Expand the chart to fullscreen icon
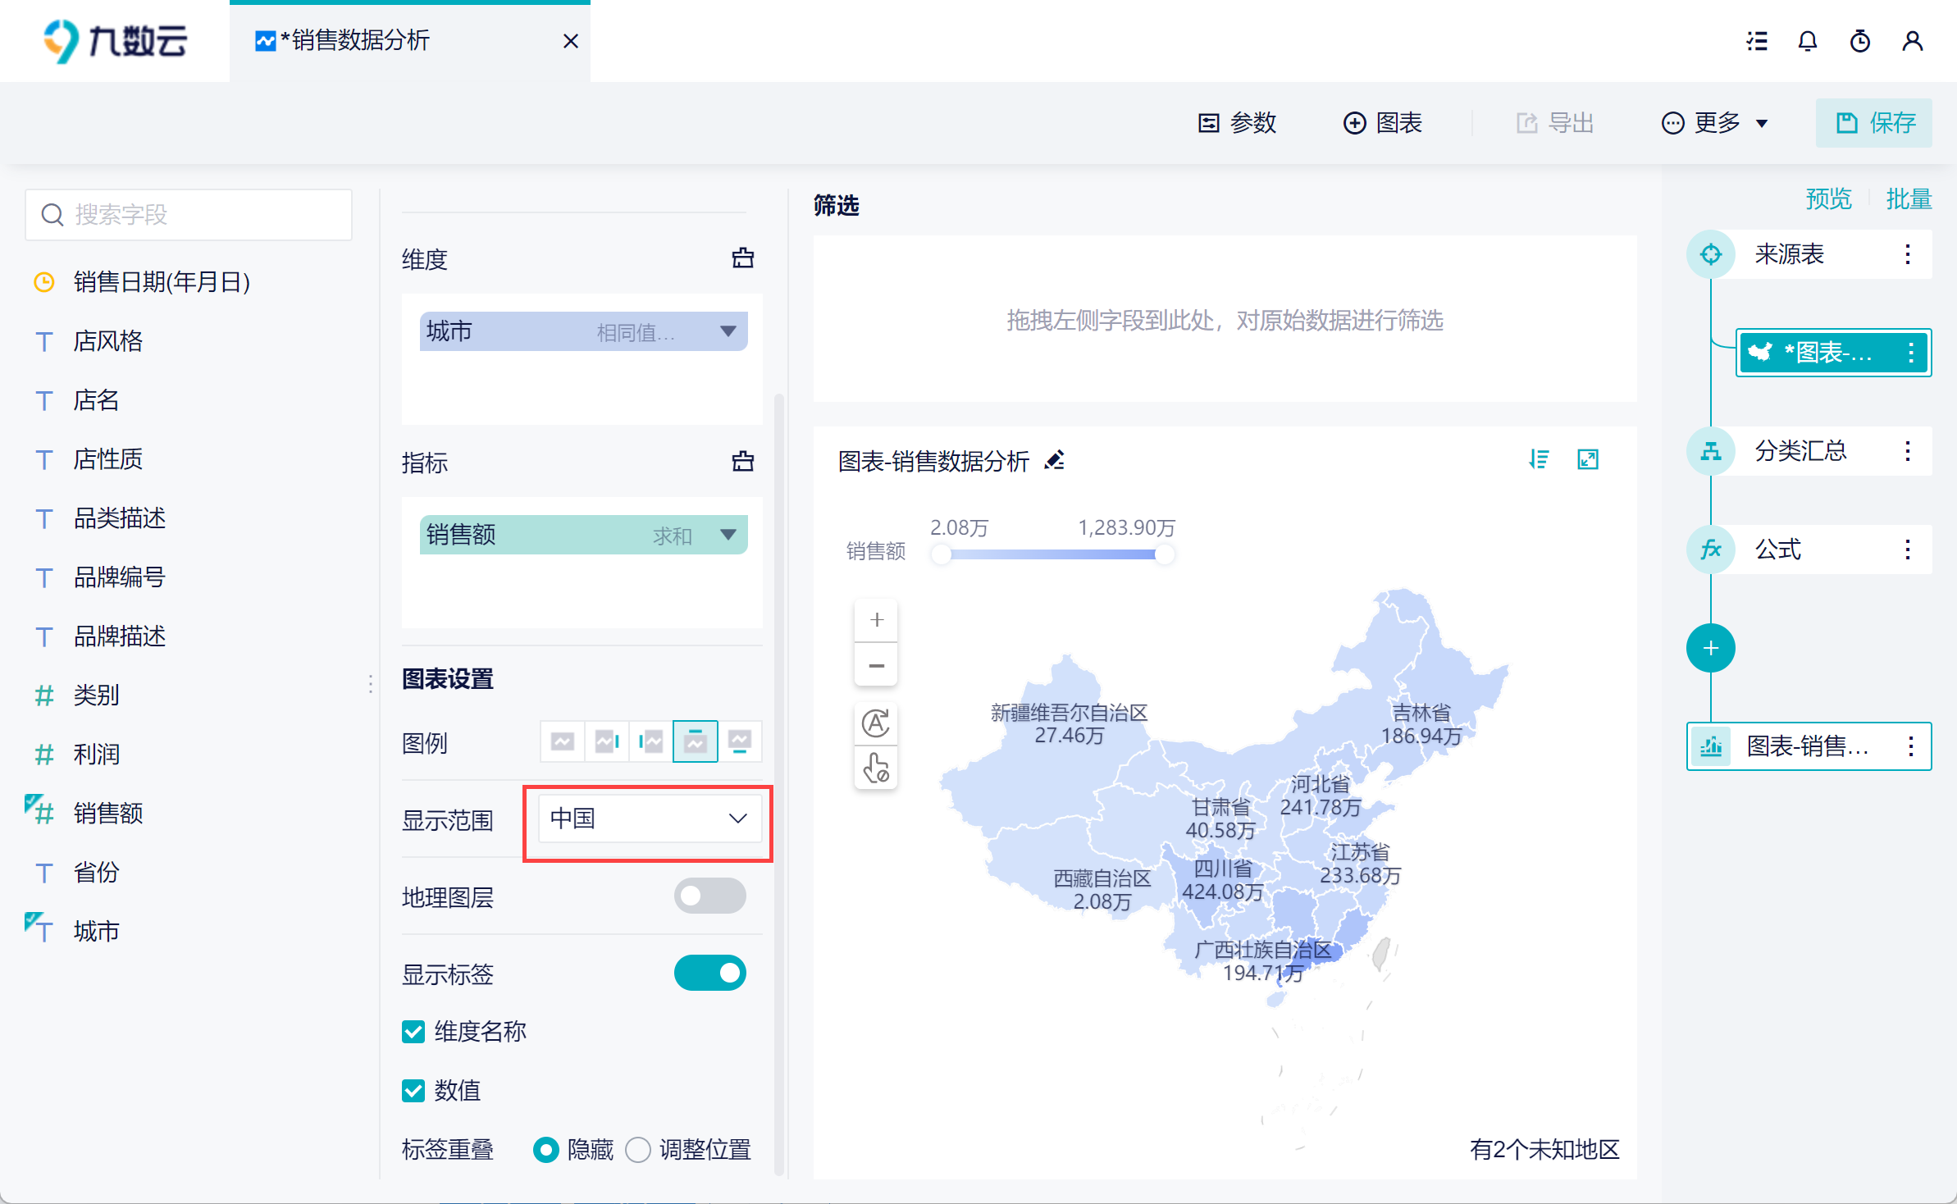The height and width of the screenshot is (1204, 1957). (1588, 459)
